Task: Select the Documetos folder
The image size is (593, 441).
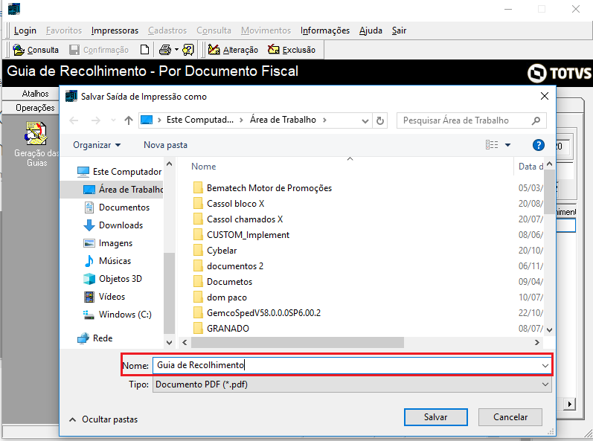Action: click(222, 282)
